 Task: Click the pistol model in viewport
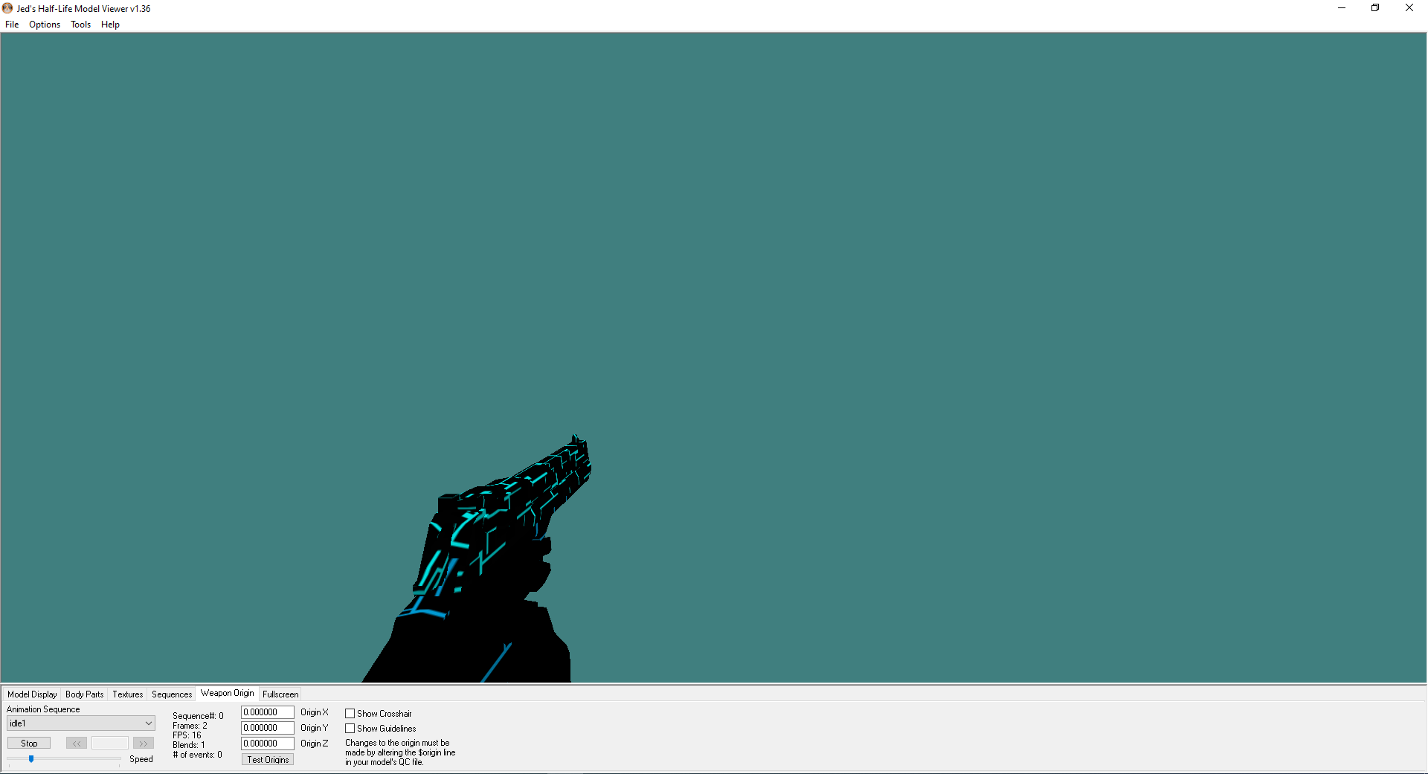coord(491,550)
